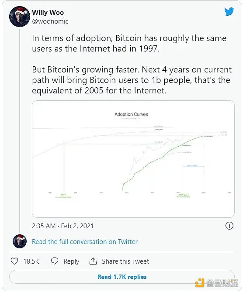The height and width of the screenshot is (292, 243).
Task: Open the @woonomic handle link
Action: [50, 21]
